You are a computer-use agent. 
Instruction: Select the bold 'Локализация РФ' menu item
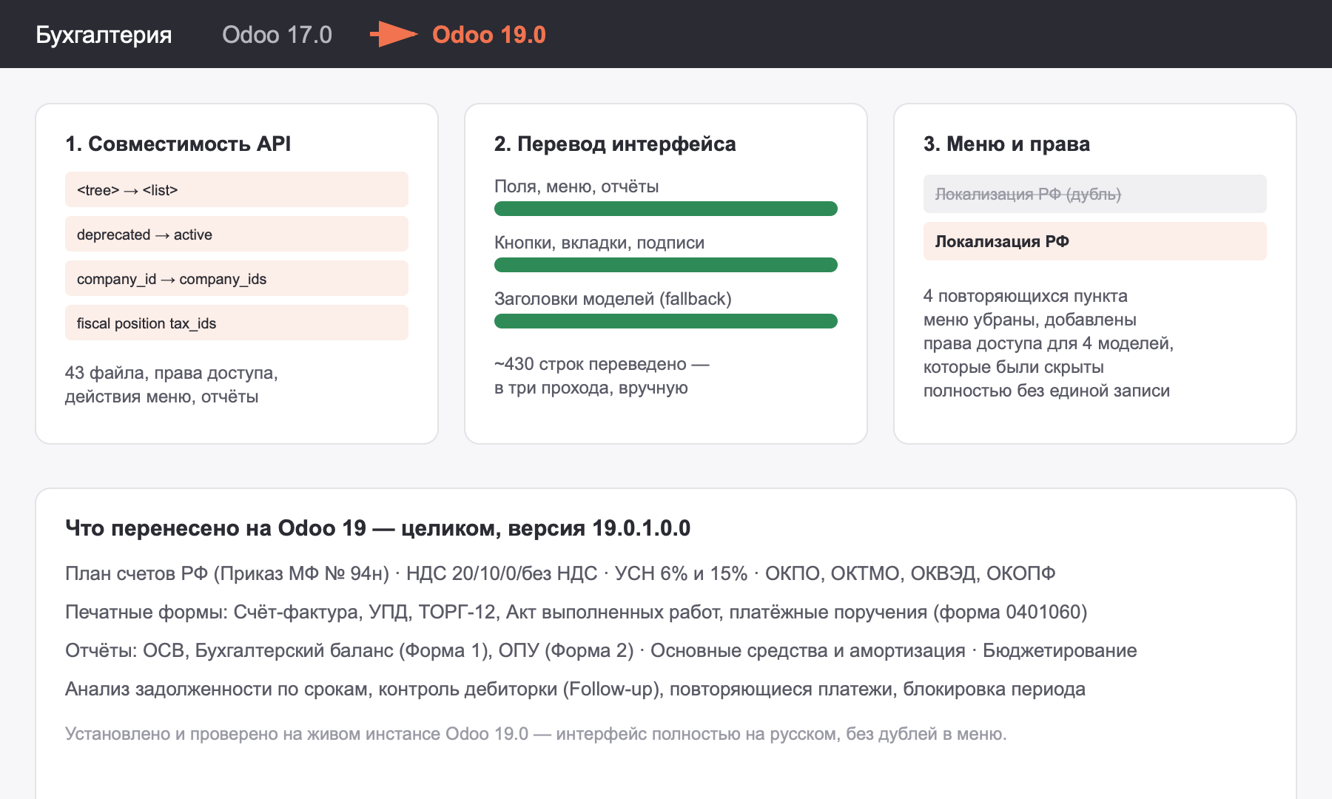click(1095, 241)
